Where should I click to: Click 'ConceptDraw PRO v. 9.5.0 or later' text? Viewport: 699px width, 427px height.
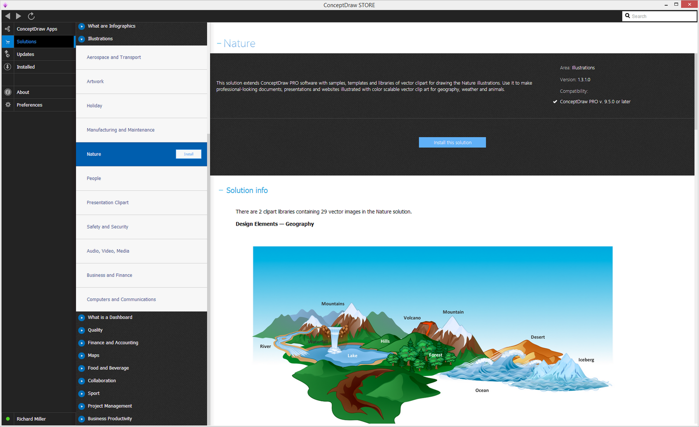(x=595, y=102)
